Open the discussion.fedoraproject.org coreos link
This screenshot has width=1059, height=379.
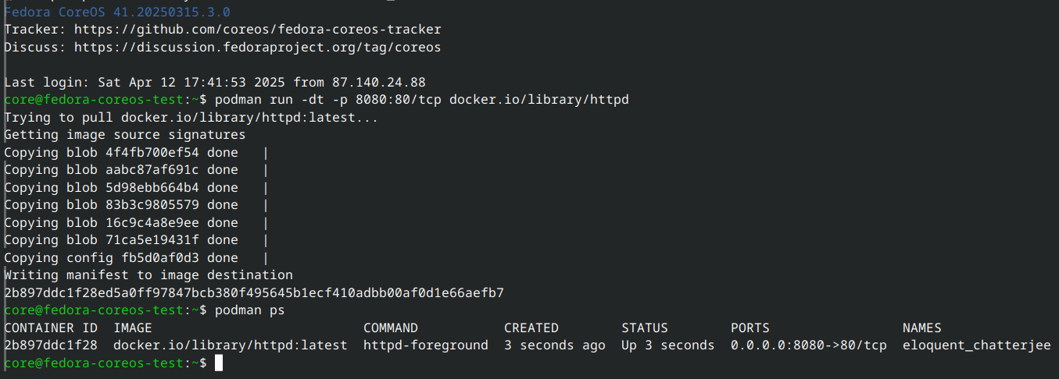[257, 48]
